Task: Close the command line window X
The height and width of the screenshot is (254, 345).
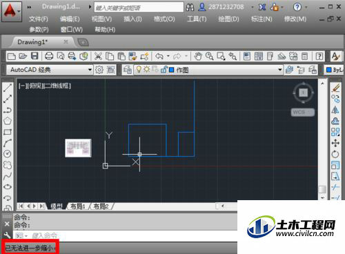Action: [x=7, y=224]
